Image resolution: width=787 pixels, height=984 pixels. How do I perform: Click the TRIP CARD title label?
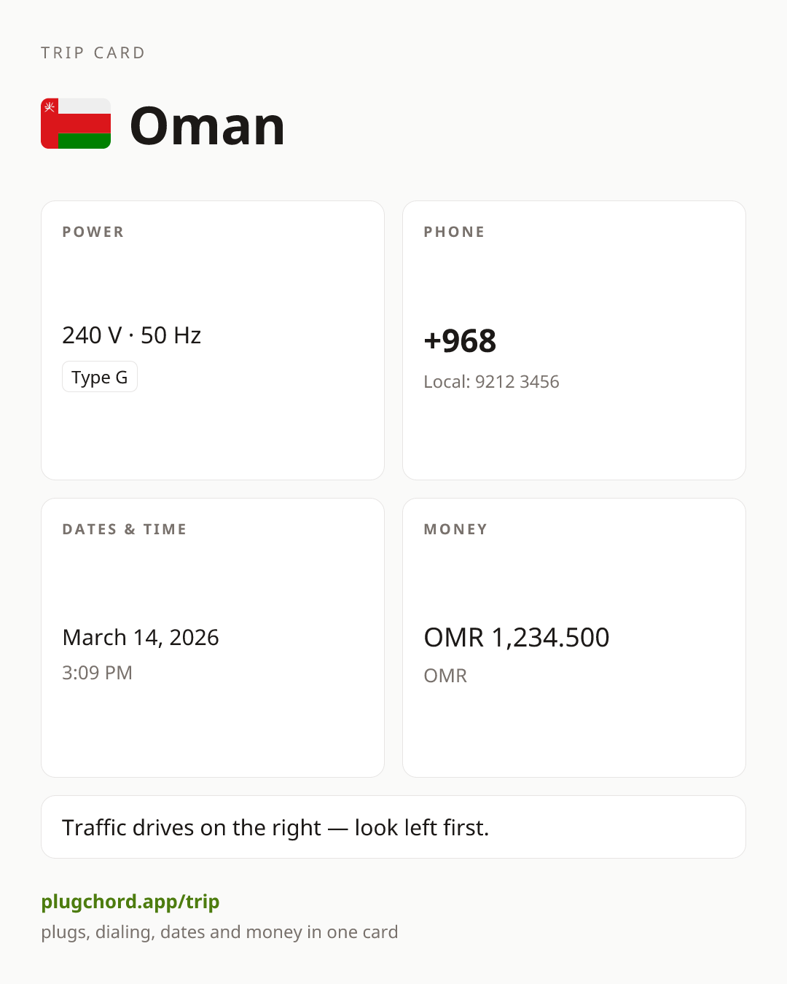coord(93,52)
